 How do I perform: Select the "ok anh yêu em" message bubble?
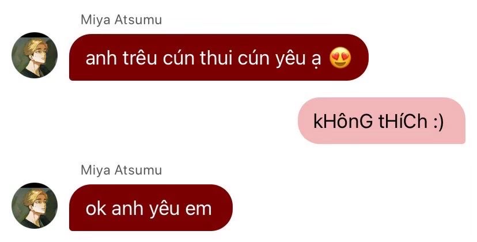pos(151,207)
